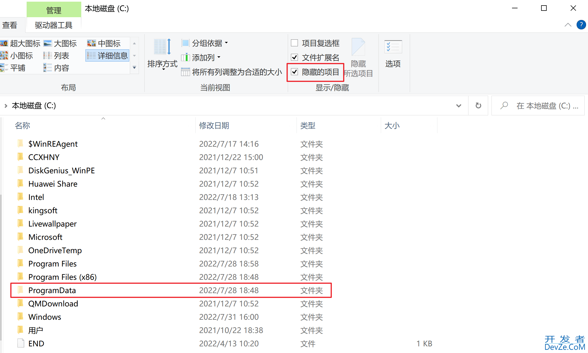588x353 pixels.
Task: Click the Program Files folder icon
Action: point(20,263)
